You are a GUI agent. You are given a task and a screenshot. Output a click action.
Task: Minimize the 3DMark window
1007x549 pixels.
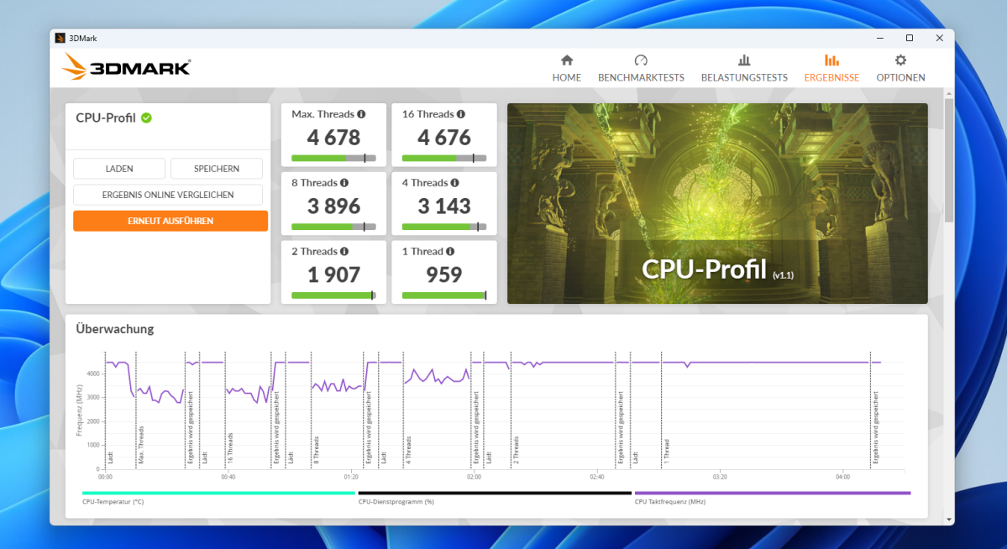click(880, 38)
